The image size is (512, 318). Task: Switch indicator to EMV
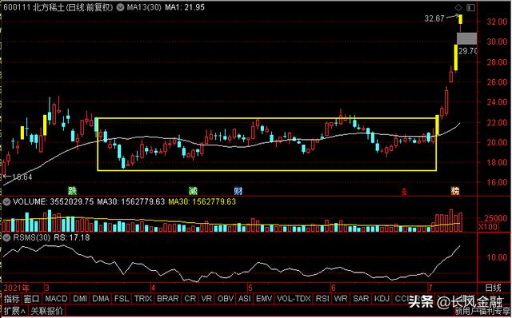point(264,299)
